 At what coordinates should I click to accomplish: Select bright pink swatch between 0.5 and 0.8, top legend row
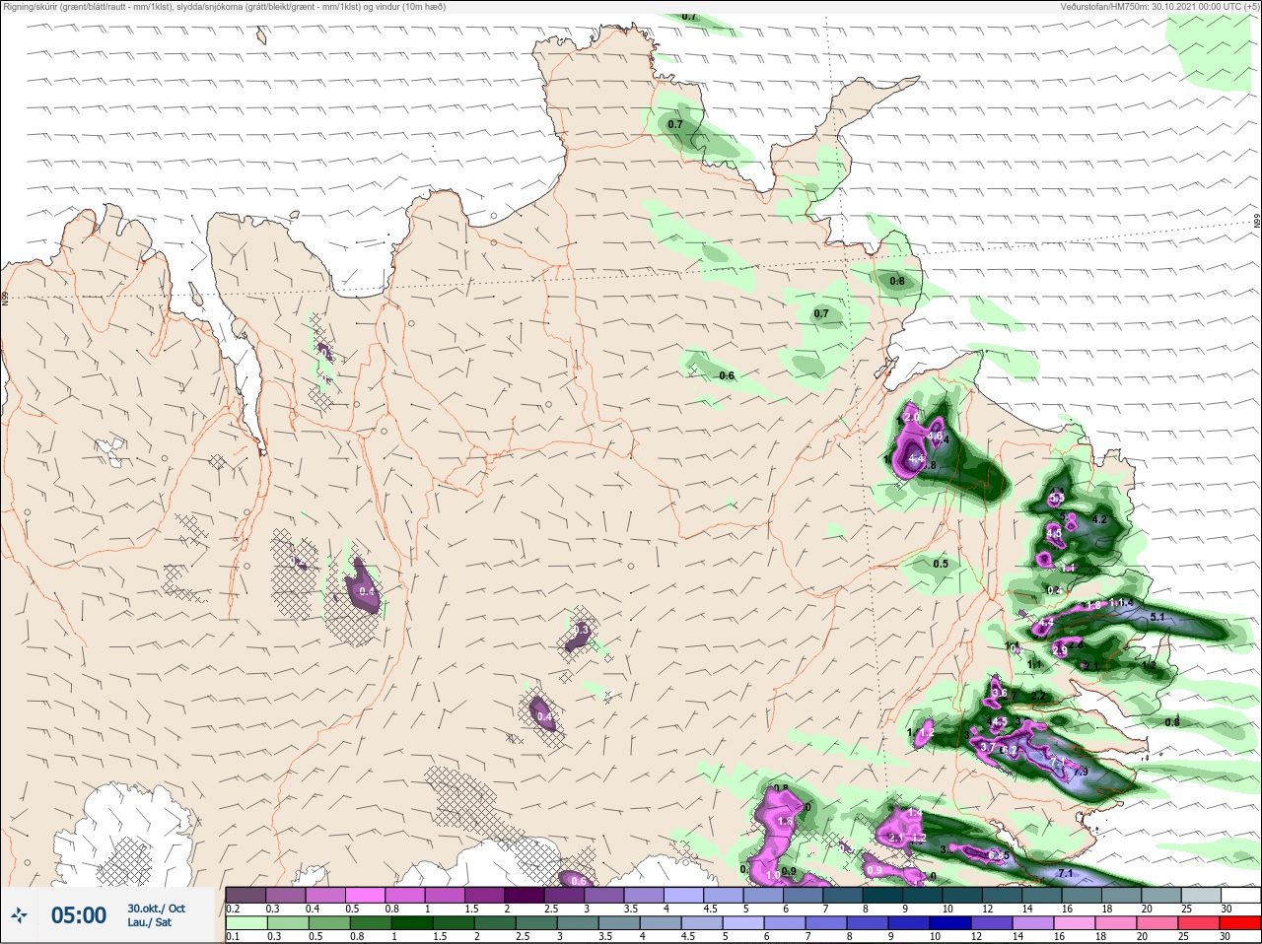click(x=366, y=895)
